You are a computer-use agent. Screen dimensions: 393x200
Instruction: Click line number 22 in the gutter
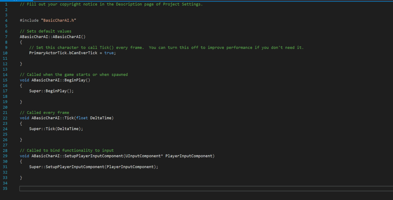click(5, 118)
